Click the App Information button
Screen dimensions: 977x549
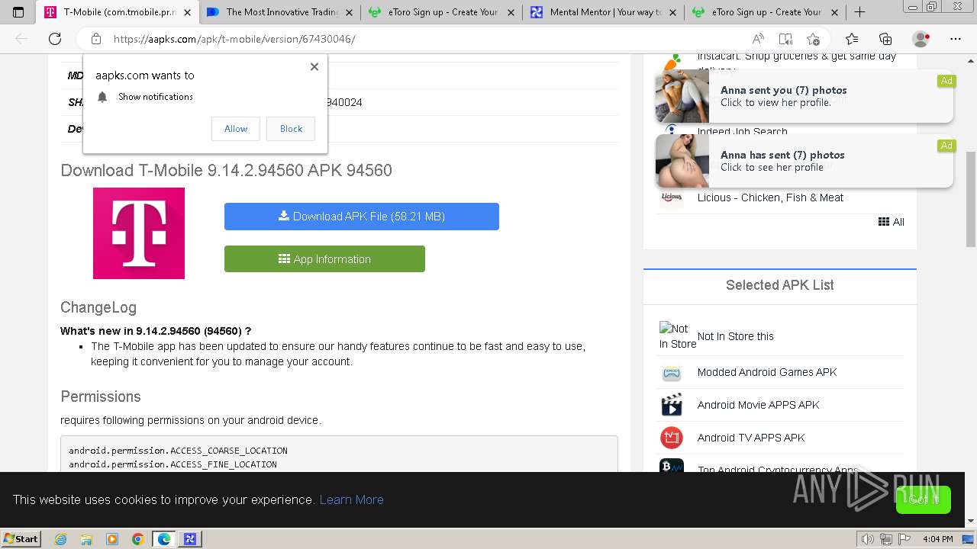[x=324, y=258]
